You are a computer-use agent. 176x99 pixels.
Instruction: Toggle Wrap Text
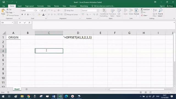tap(69, 10)
